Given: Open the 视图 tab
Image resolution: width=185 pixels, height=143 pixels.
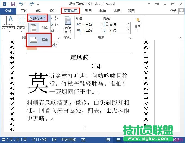Looking at the screenshot, I should 131,11.
